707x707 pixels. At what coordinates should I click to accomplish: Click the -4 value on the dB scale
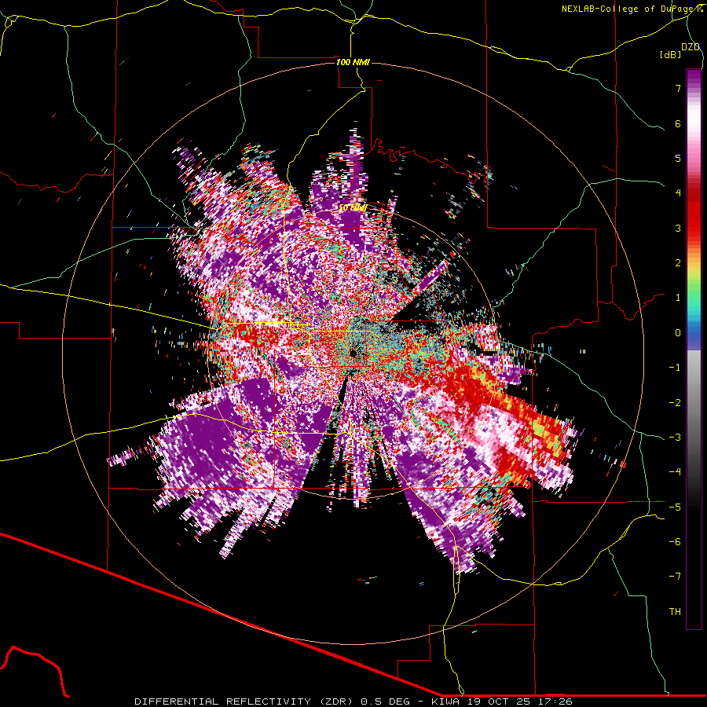(x=675, y=471)
